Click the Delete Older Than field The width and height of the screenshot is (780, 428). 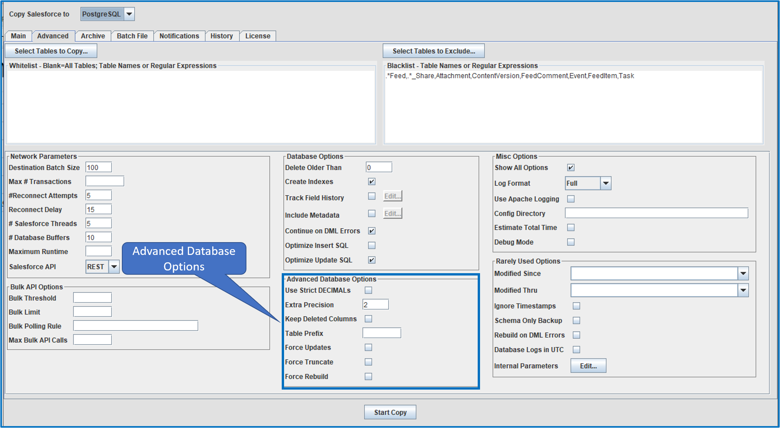[379, 167]
